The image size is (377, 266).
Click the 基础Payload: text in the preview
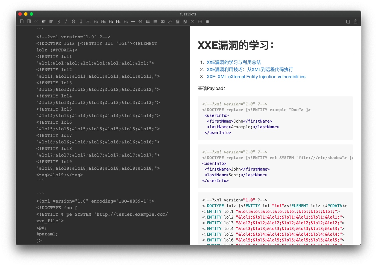click(x=211, y=88)
